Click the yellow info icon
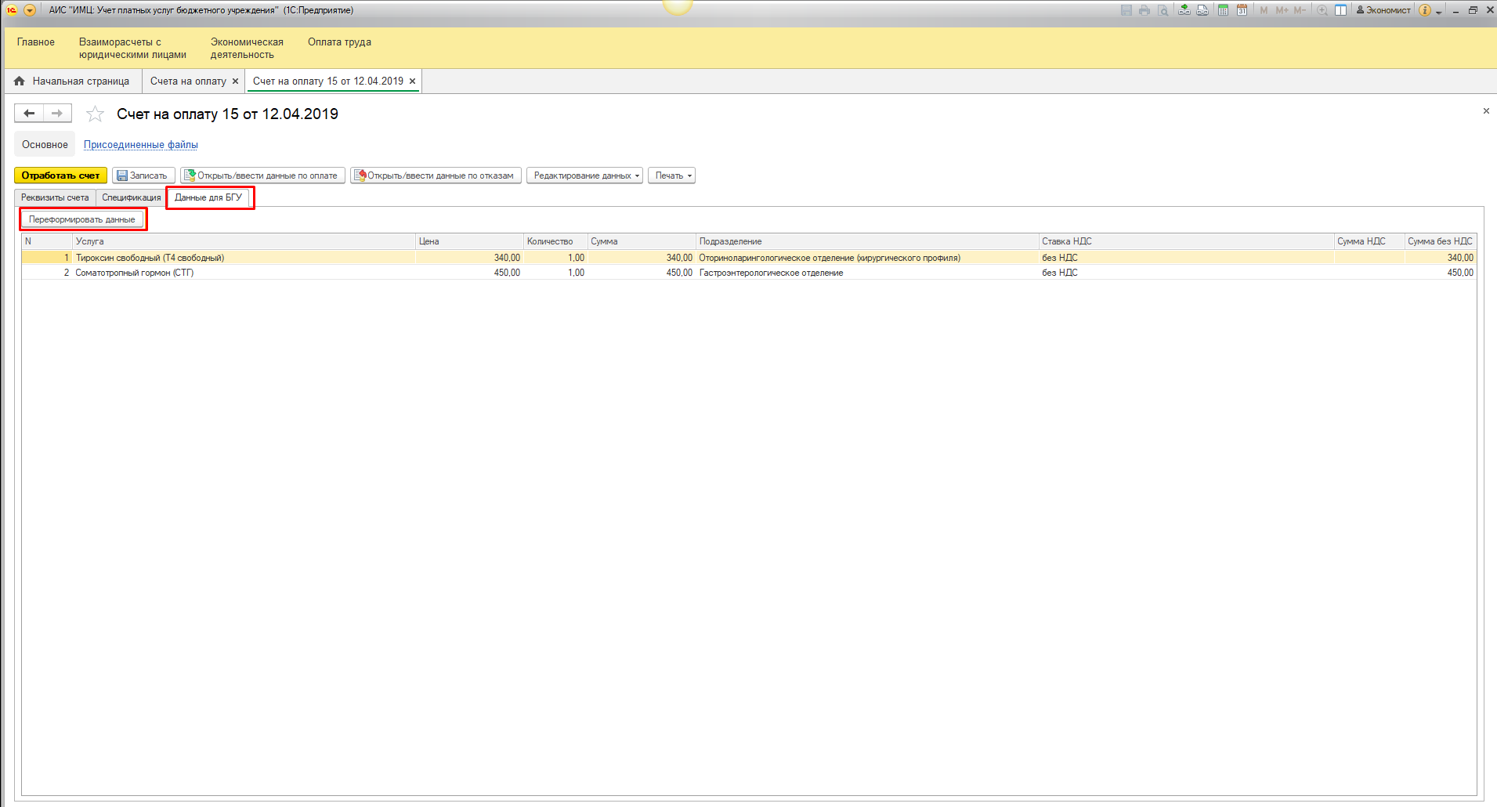The height and width of the screenshot is (807, 1497). pyautogui.click(x=1425, y=10)
